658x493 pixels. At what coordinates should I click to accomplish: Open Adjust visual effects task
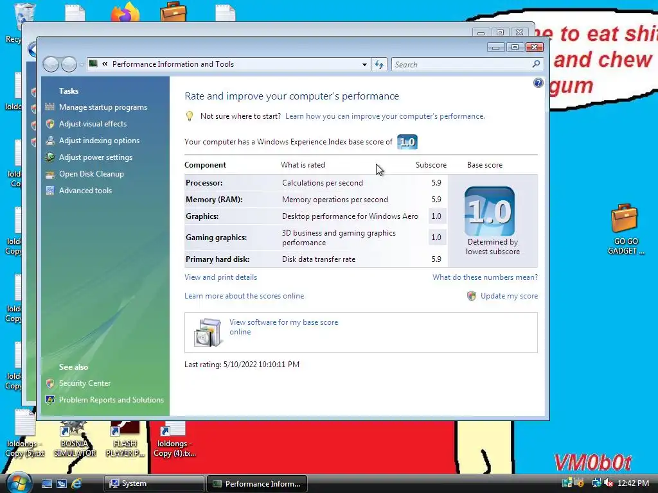pos(93,124)
